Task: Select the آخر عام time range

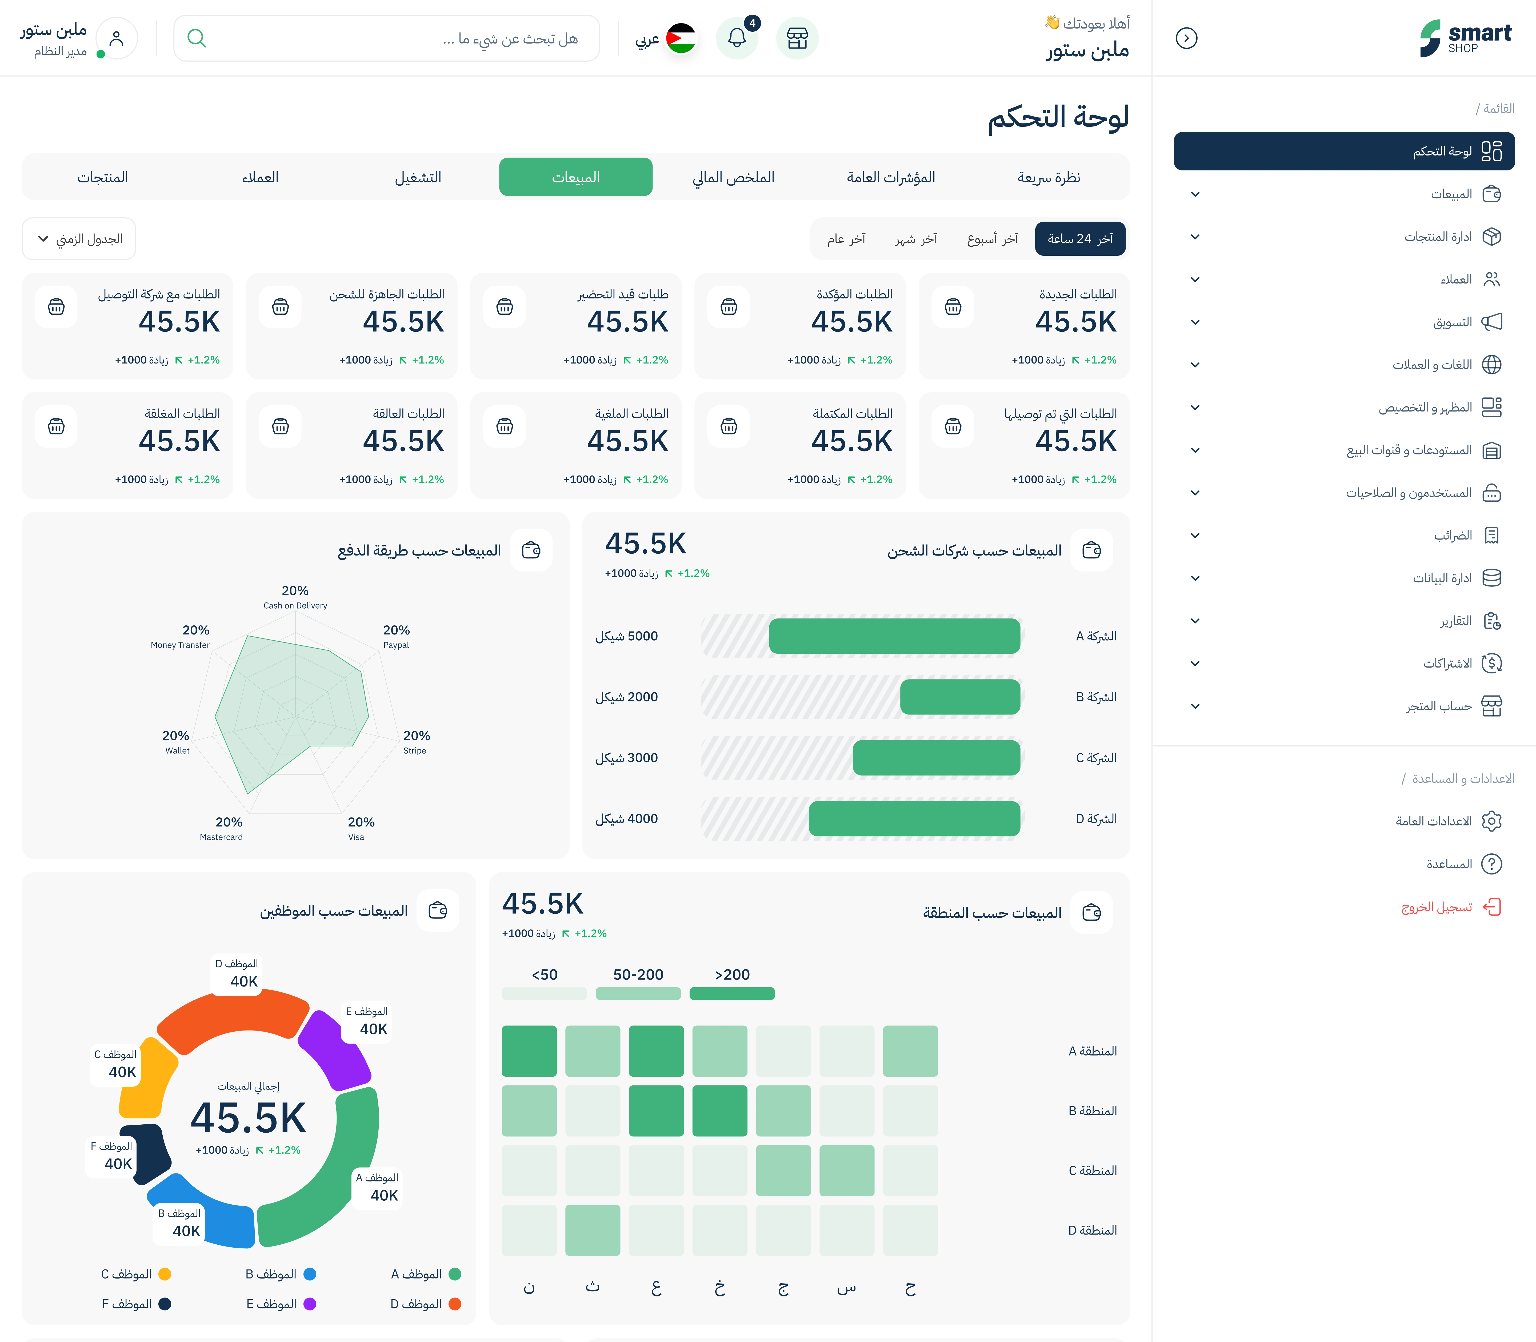Action: point(846,239)
